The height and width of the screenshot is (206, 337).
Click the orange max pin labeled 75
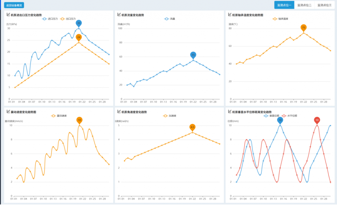pos(303,28)
